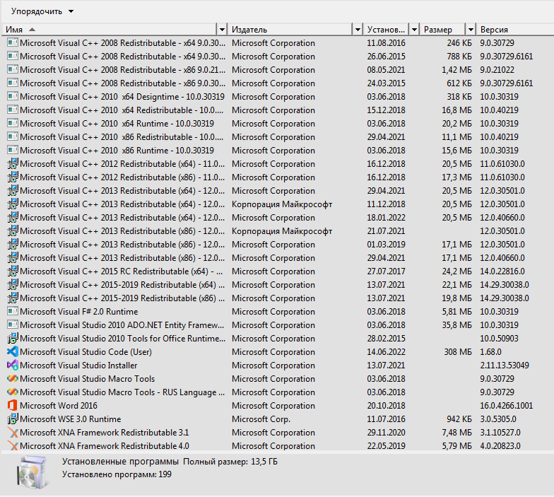Click the installed programs box icon

point(33,472)
